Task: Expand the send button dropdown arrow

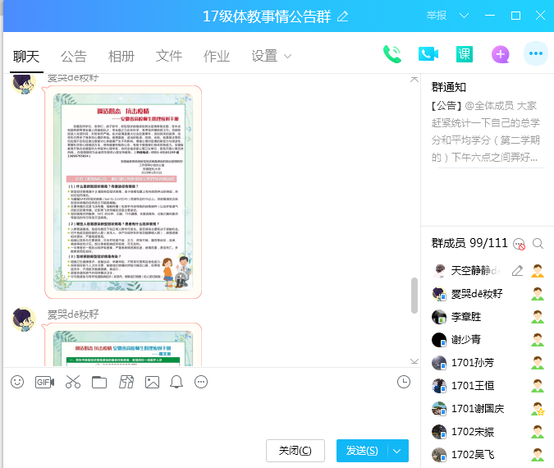Action: tap(397, 450)
